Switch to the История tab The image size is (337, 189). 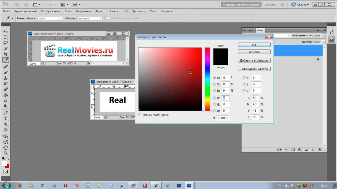tap(248, 30)
